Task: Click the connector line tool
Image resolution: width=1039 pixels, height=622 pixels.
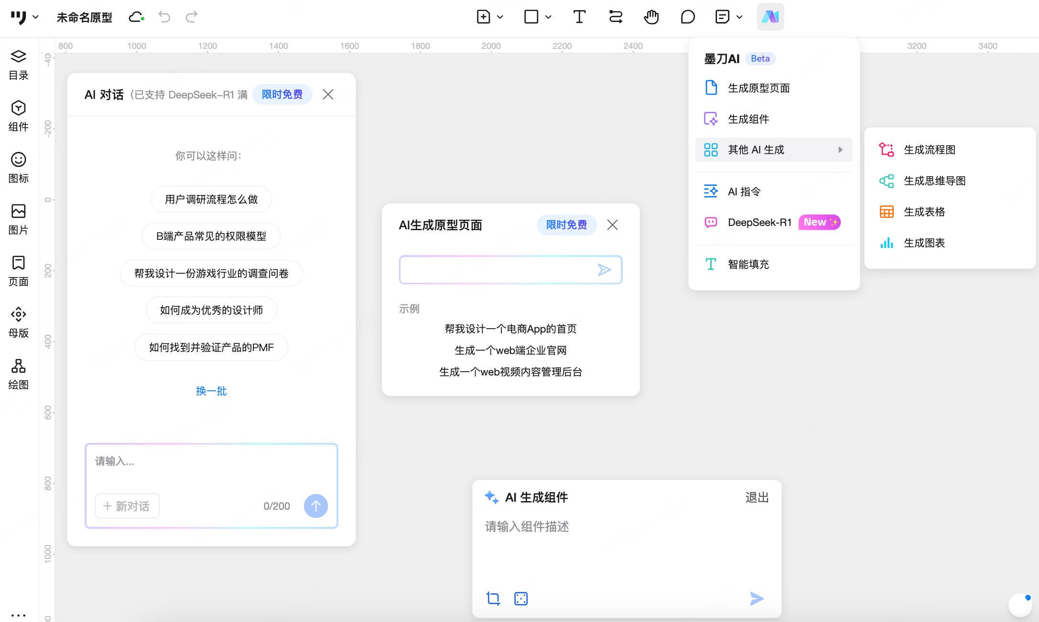Action: point(615,17)
